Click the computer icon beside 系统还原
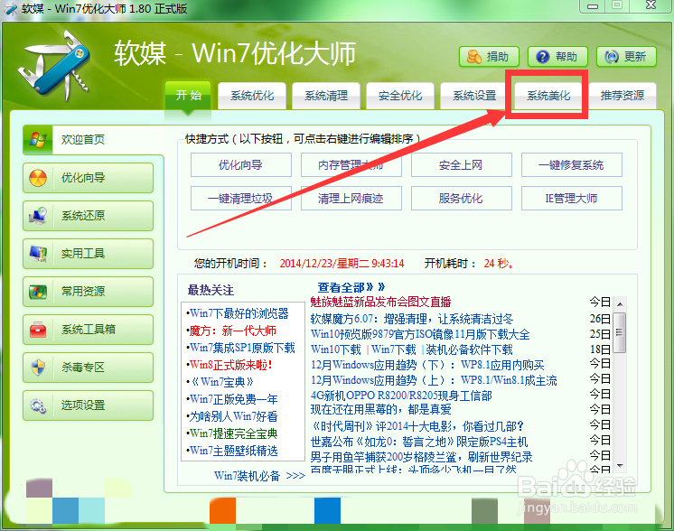674x531 pixels. 38,215
